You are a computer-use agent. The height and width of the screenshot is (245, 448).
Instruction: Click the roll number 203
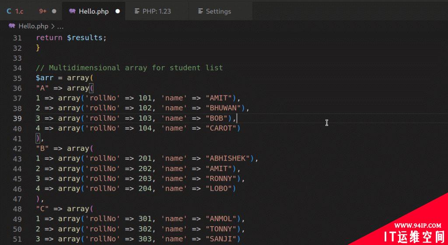(145, 179)
